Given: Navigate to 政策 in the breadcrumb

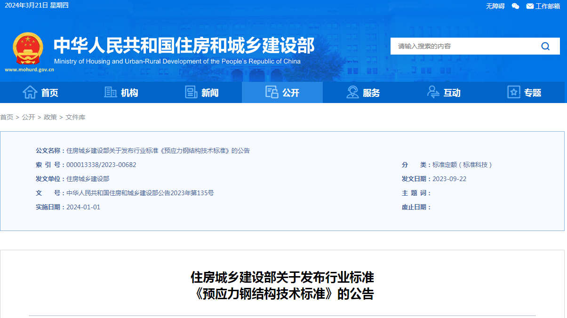Looking at the screenshot, I should pyautogui.click(x=50, y=117).
